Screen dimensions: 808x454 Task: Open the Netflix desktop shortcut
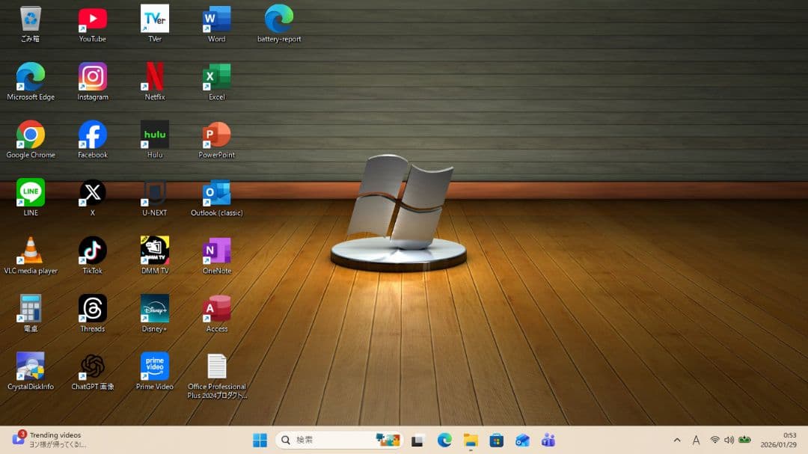pos(155,77)
